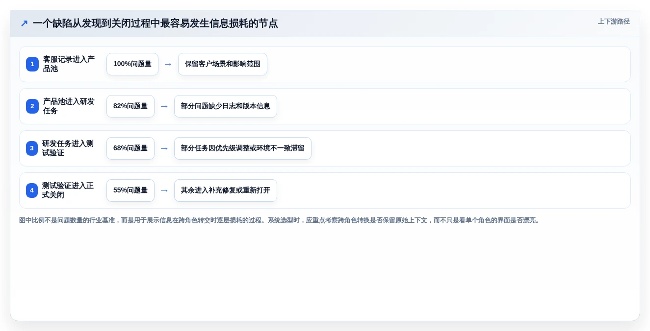Click 部分任务因优先级调整或环境不一致滞留 chip
The image size is (650, 331).
(x=243, y=148)
